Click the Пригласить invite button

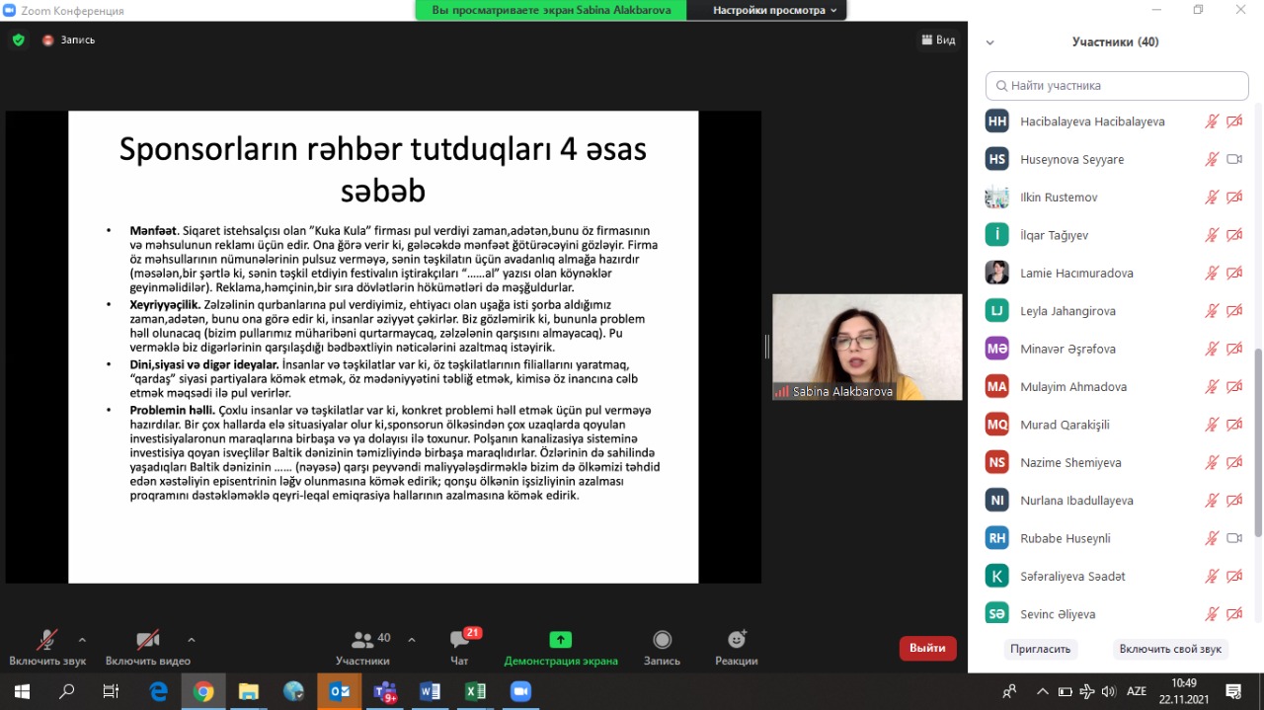point(1041,649)
